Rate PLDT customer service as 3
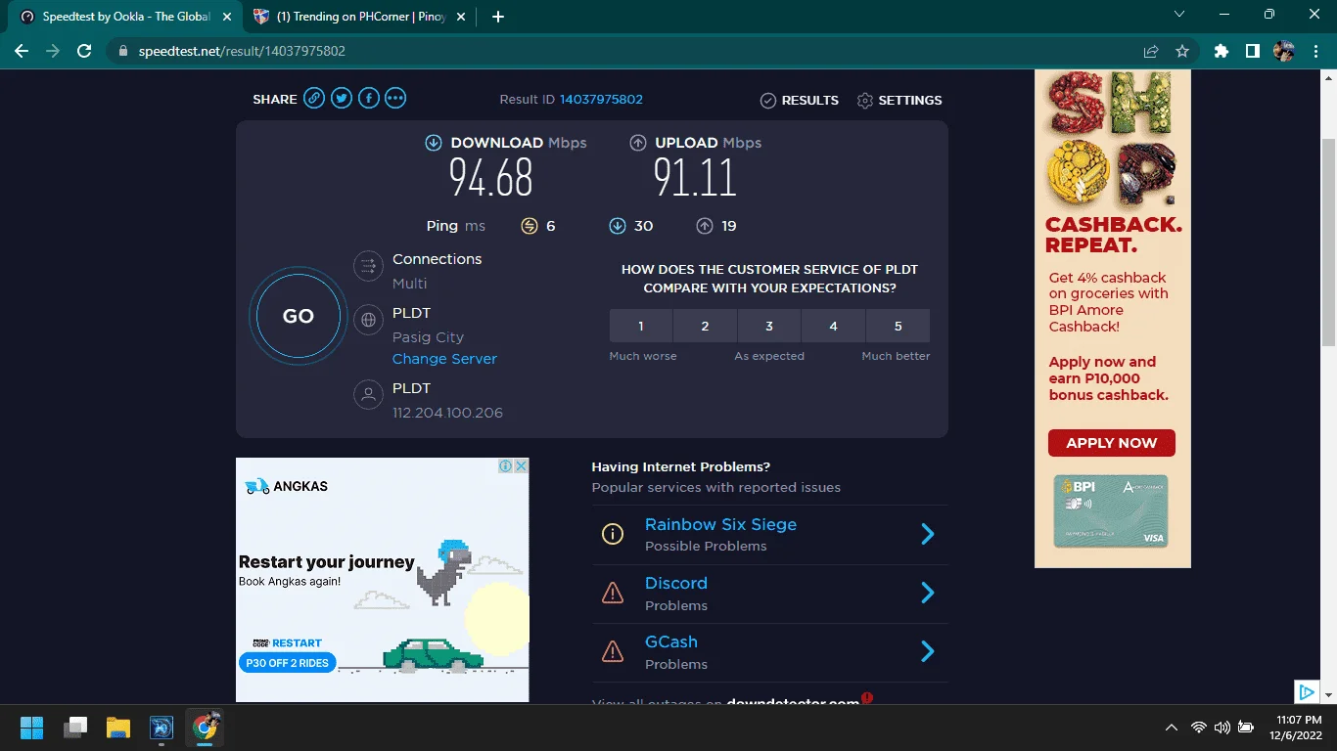Image resolution: width=1337 pixels, height=751 pixels. 769,326
